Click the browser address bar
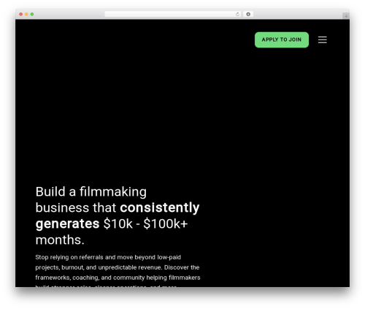365x309 pixels. (x=173, y=14)
